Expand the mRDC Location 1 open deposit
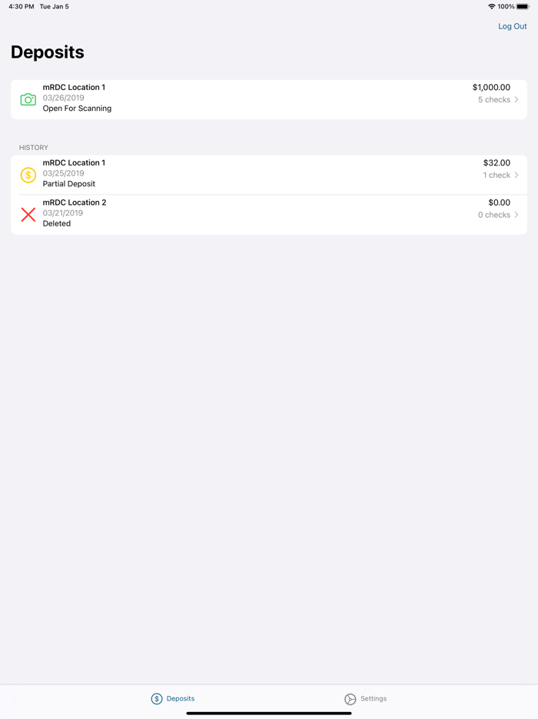Viewport: 538px width, 719px height. 269,99
